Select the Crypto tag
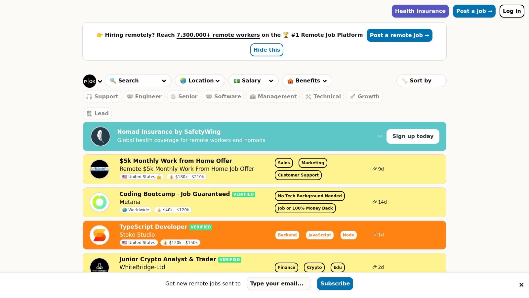The height and width of the screenshot is (298, 529). click(x=314, y=268)
